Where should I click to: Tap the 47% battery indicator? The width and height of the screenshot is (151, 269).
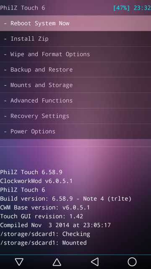pyautogui.click(x=122, y=8)
